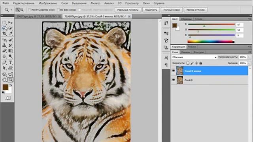The height and width of the screenshot is (142, 253).
Task: Select the Brush tool
Action: (x=11, y=40)
